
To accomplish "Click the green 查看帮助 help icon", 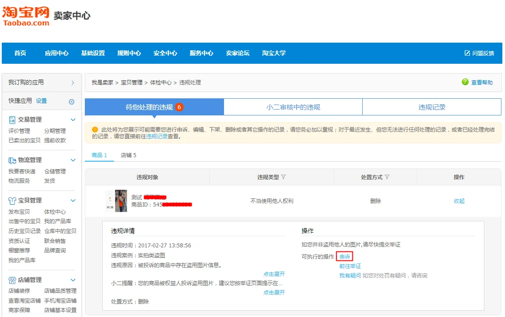I will click(x=465, y=82).
